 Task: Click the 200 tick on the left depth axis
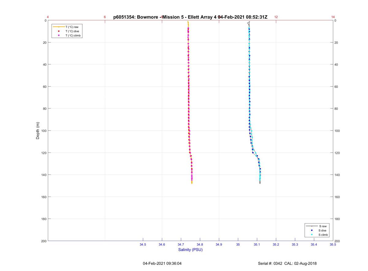(x=44, y=241)
